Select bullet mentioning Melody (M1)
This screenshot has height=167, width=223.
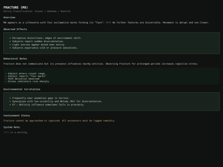pos(57,101)
